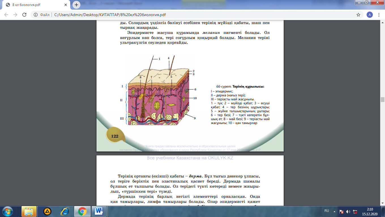Image resolution: width=385 pixels, height=217 pixels.
Task: Click the caption '66-сурет. Терінің құрылысы:'
Action: click(240, 86)
